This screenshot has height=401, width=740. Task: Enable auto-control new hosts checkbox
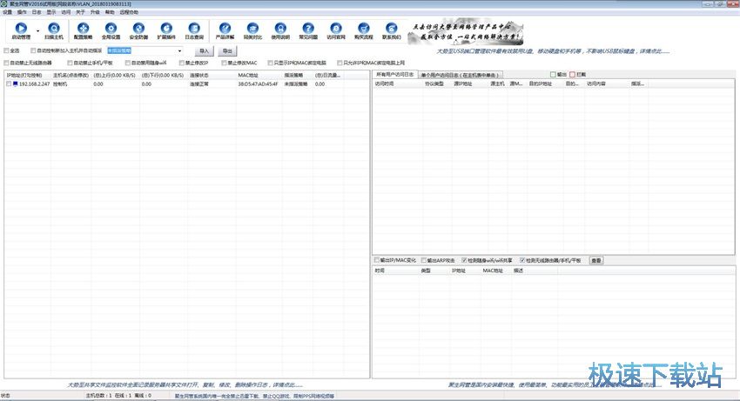pyautogui.click(x=33, y=50)
